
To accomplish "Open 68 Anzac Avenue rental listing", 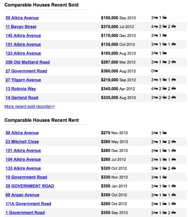I will [22, 195].
